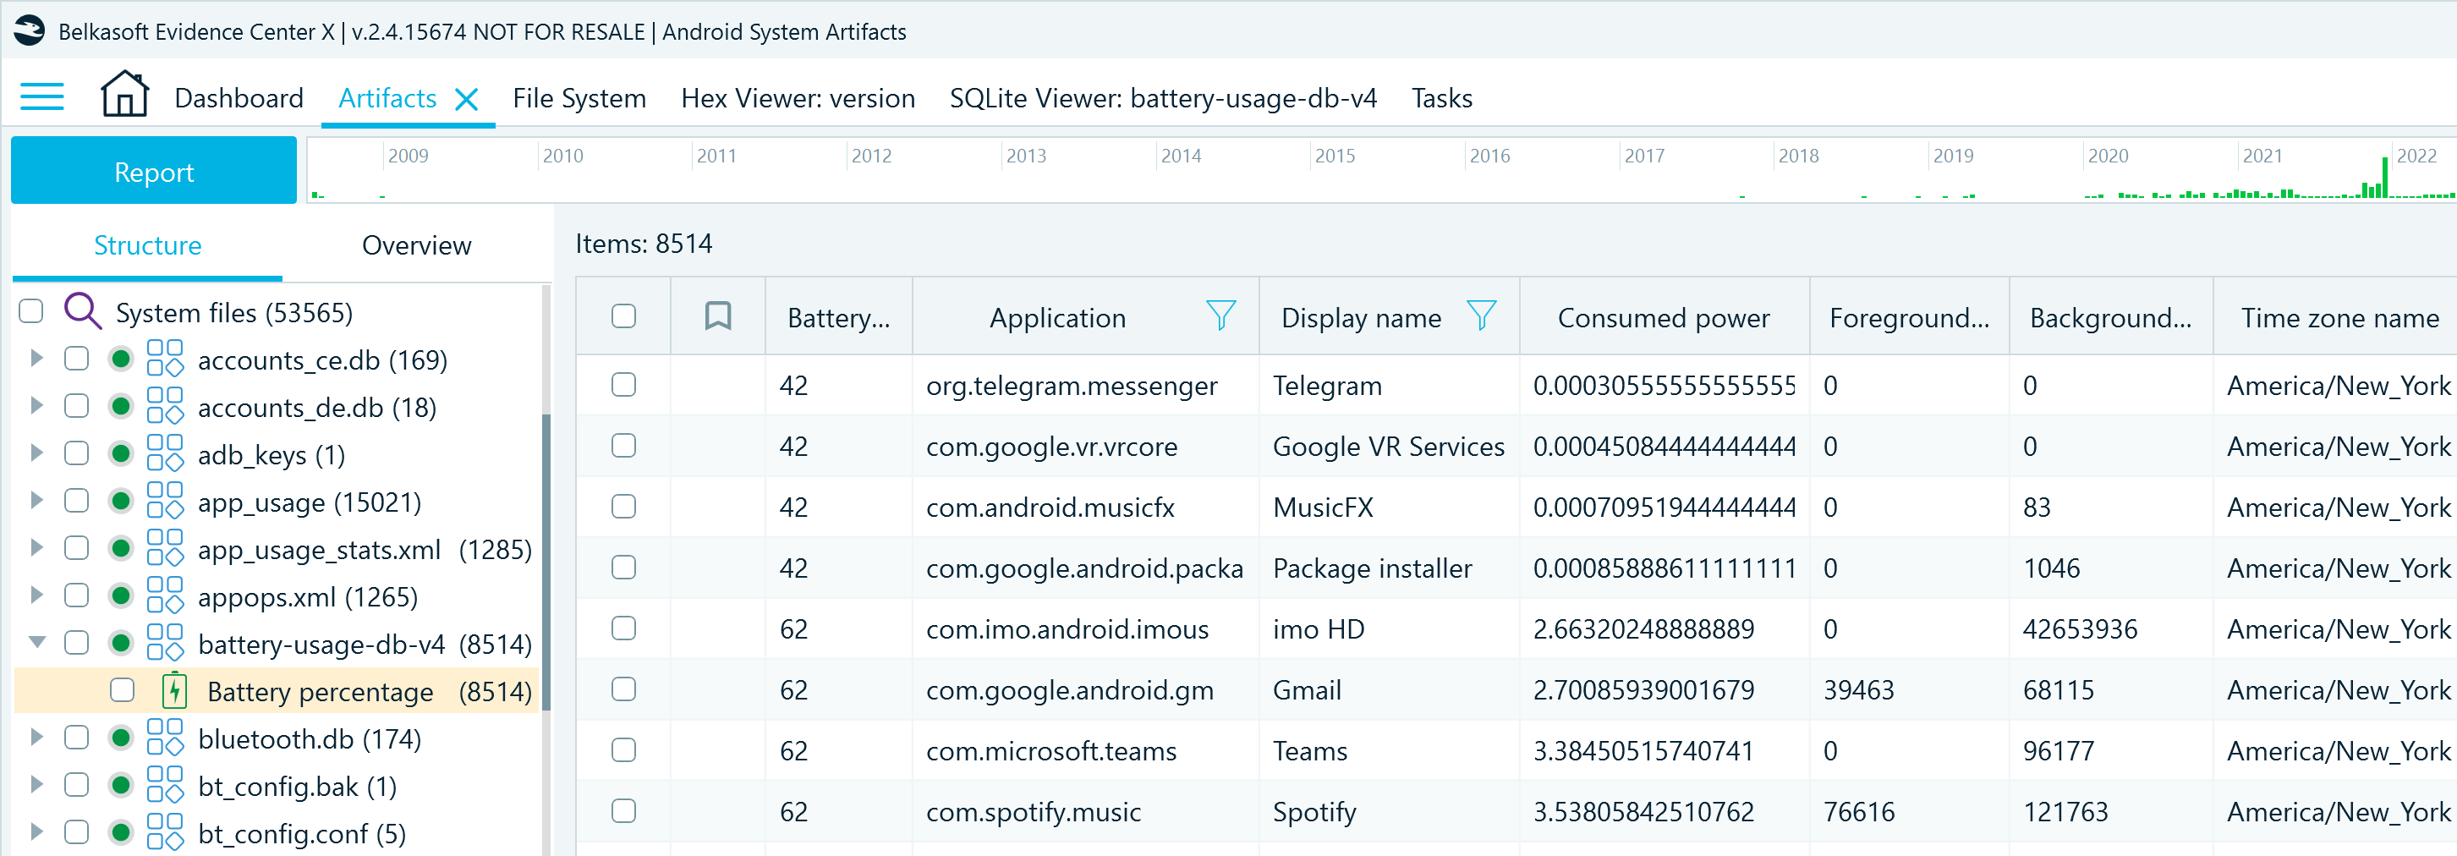Image resolution: width=2457 pixels, height=856 pixels.
Task: Select the Spotify row checkbox
Action: point(624,811)
